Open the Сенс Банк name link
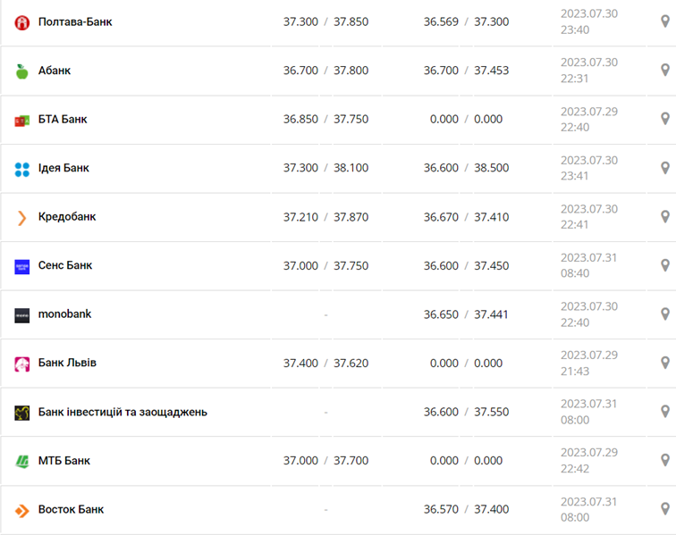The height and width of the screenshot is (535, 676). pos(65,265)
